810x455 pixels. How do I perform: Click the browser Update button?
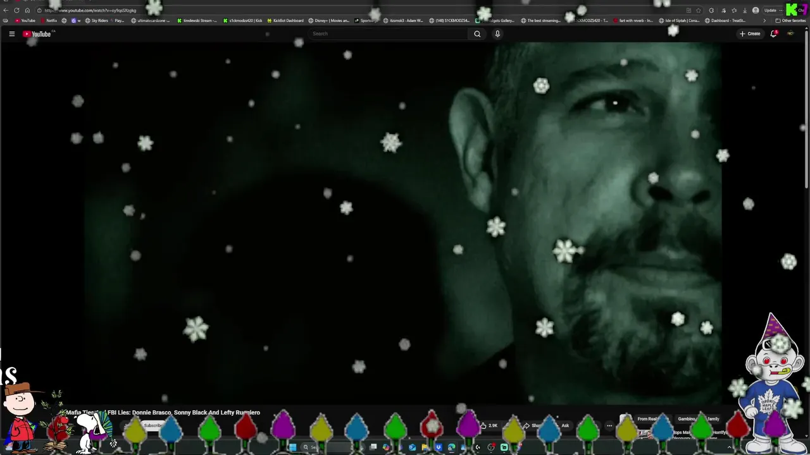coord(771,10)
